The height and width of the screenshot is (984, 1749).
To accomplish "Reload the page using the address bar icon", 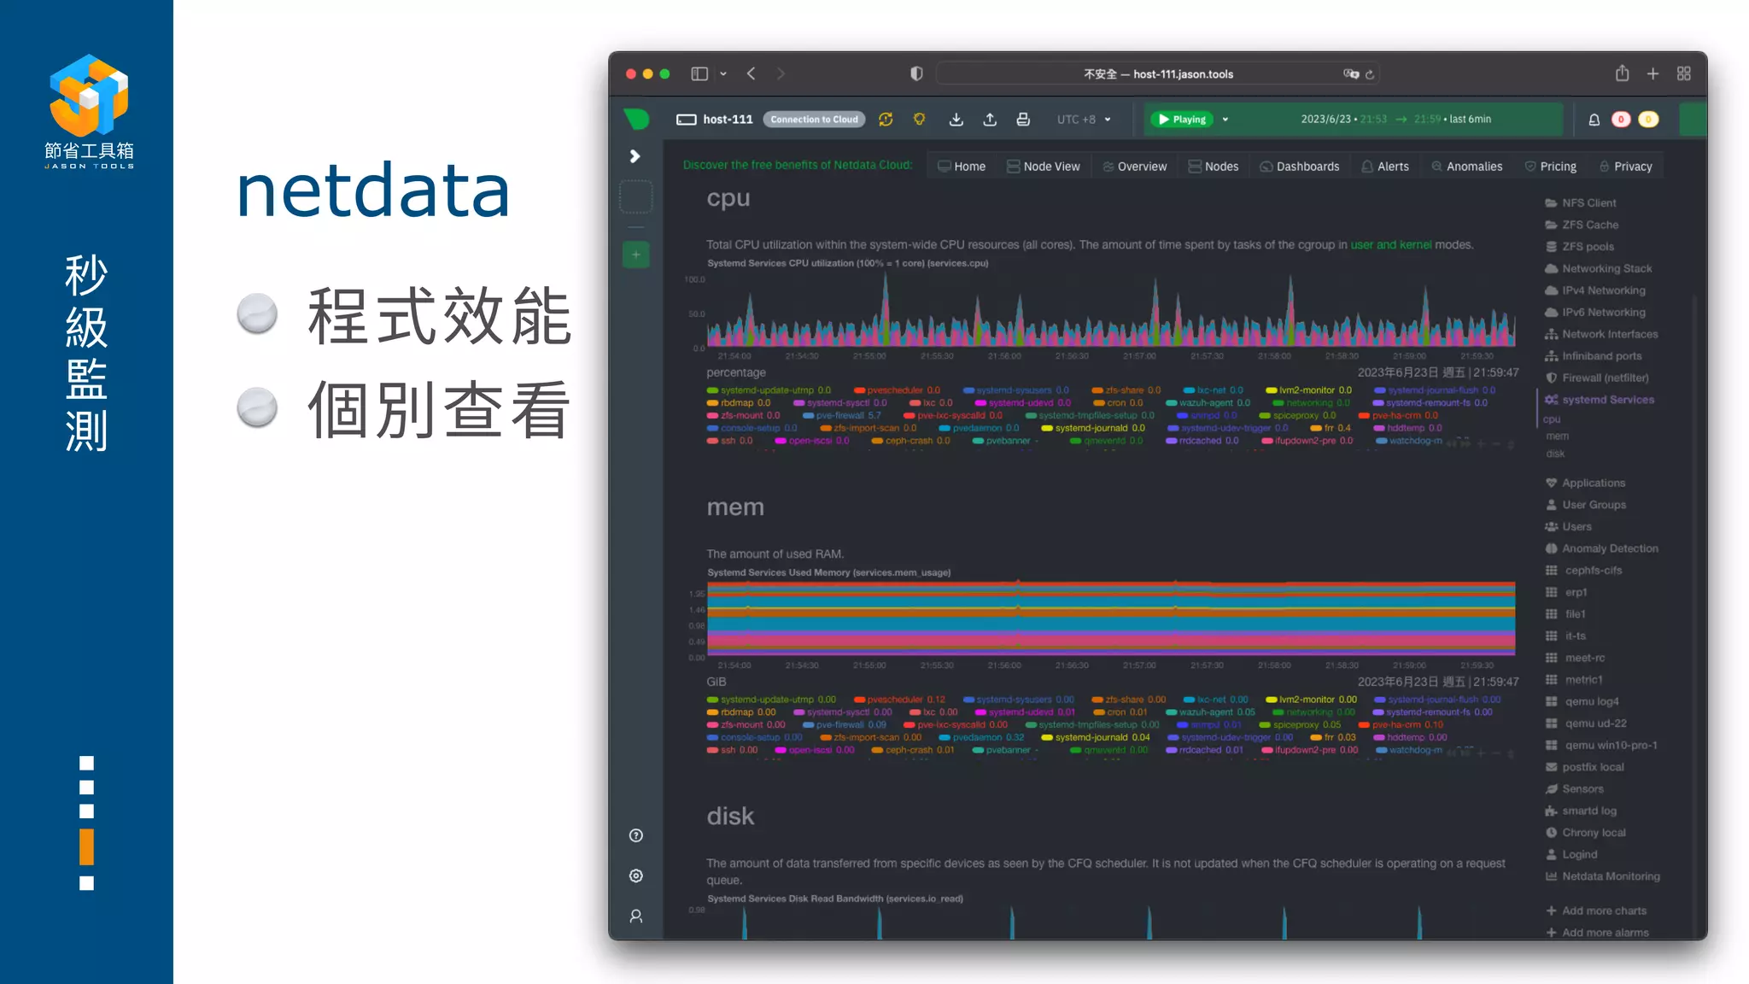I will 1370,74.
